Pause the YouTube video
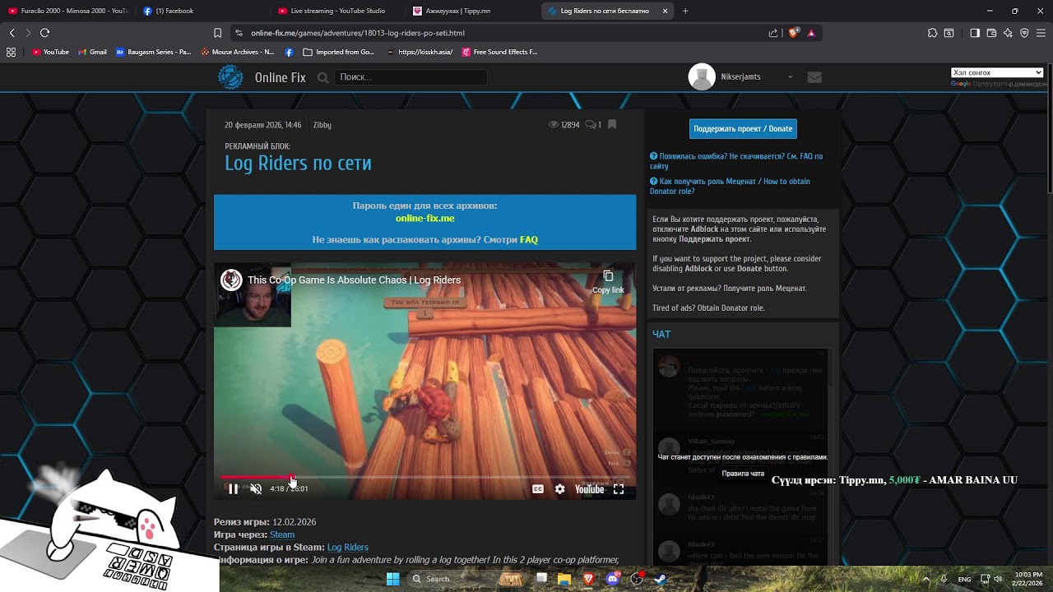The height and width of the screenshot is (592, 1053). [233, 489]
